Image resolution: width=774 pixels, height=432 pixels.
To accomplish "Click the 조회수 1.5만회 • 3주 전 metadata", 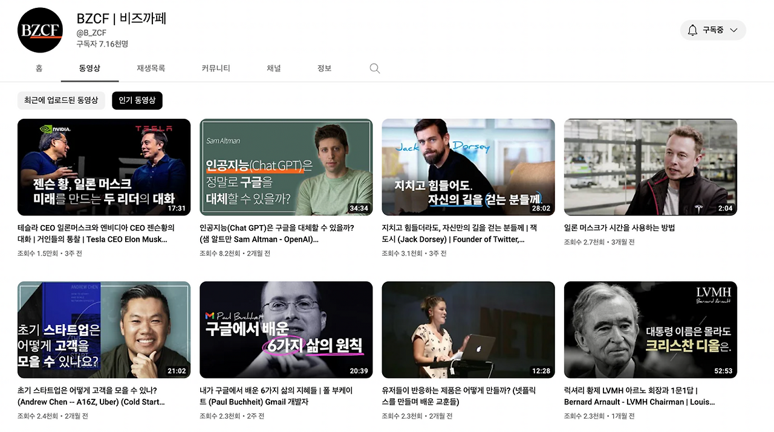I will click(50, 253).
